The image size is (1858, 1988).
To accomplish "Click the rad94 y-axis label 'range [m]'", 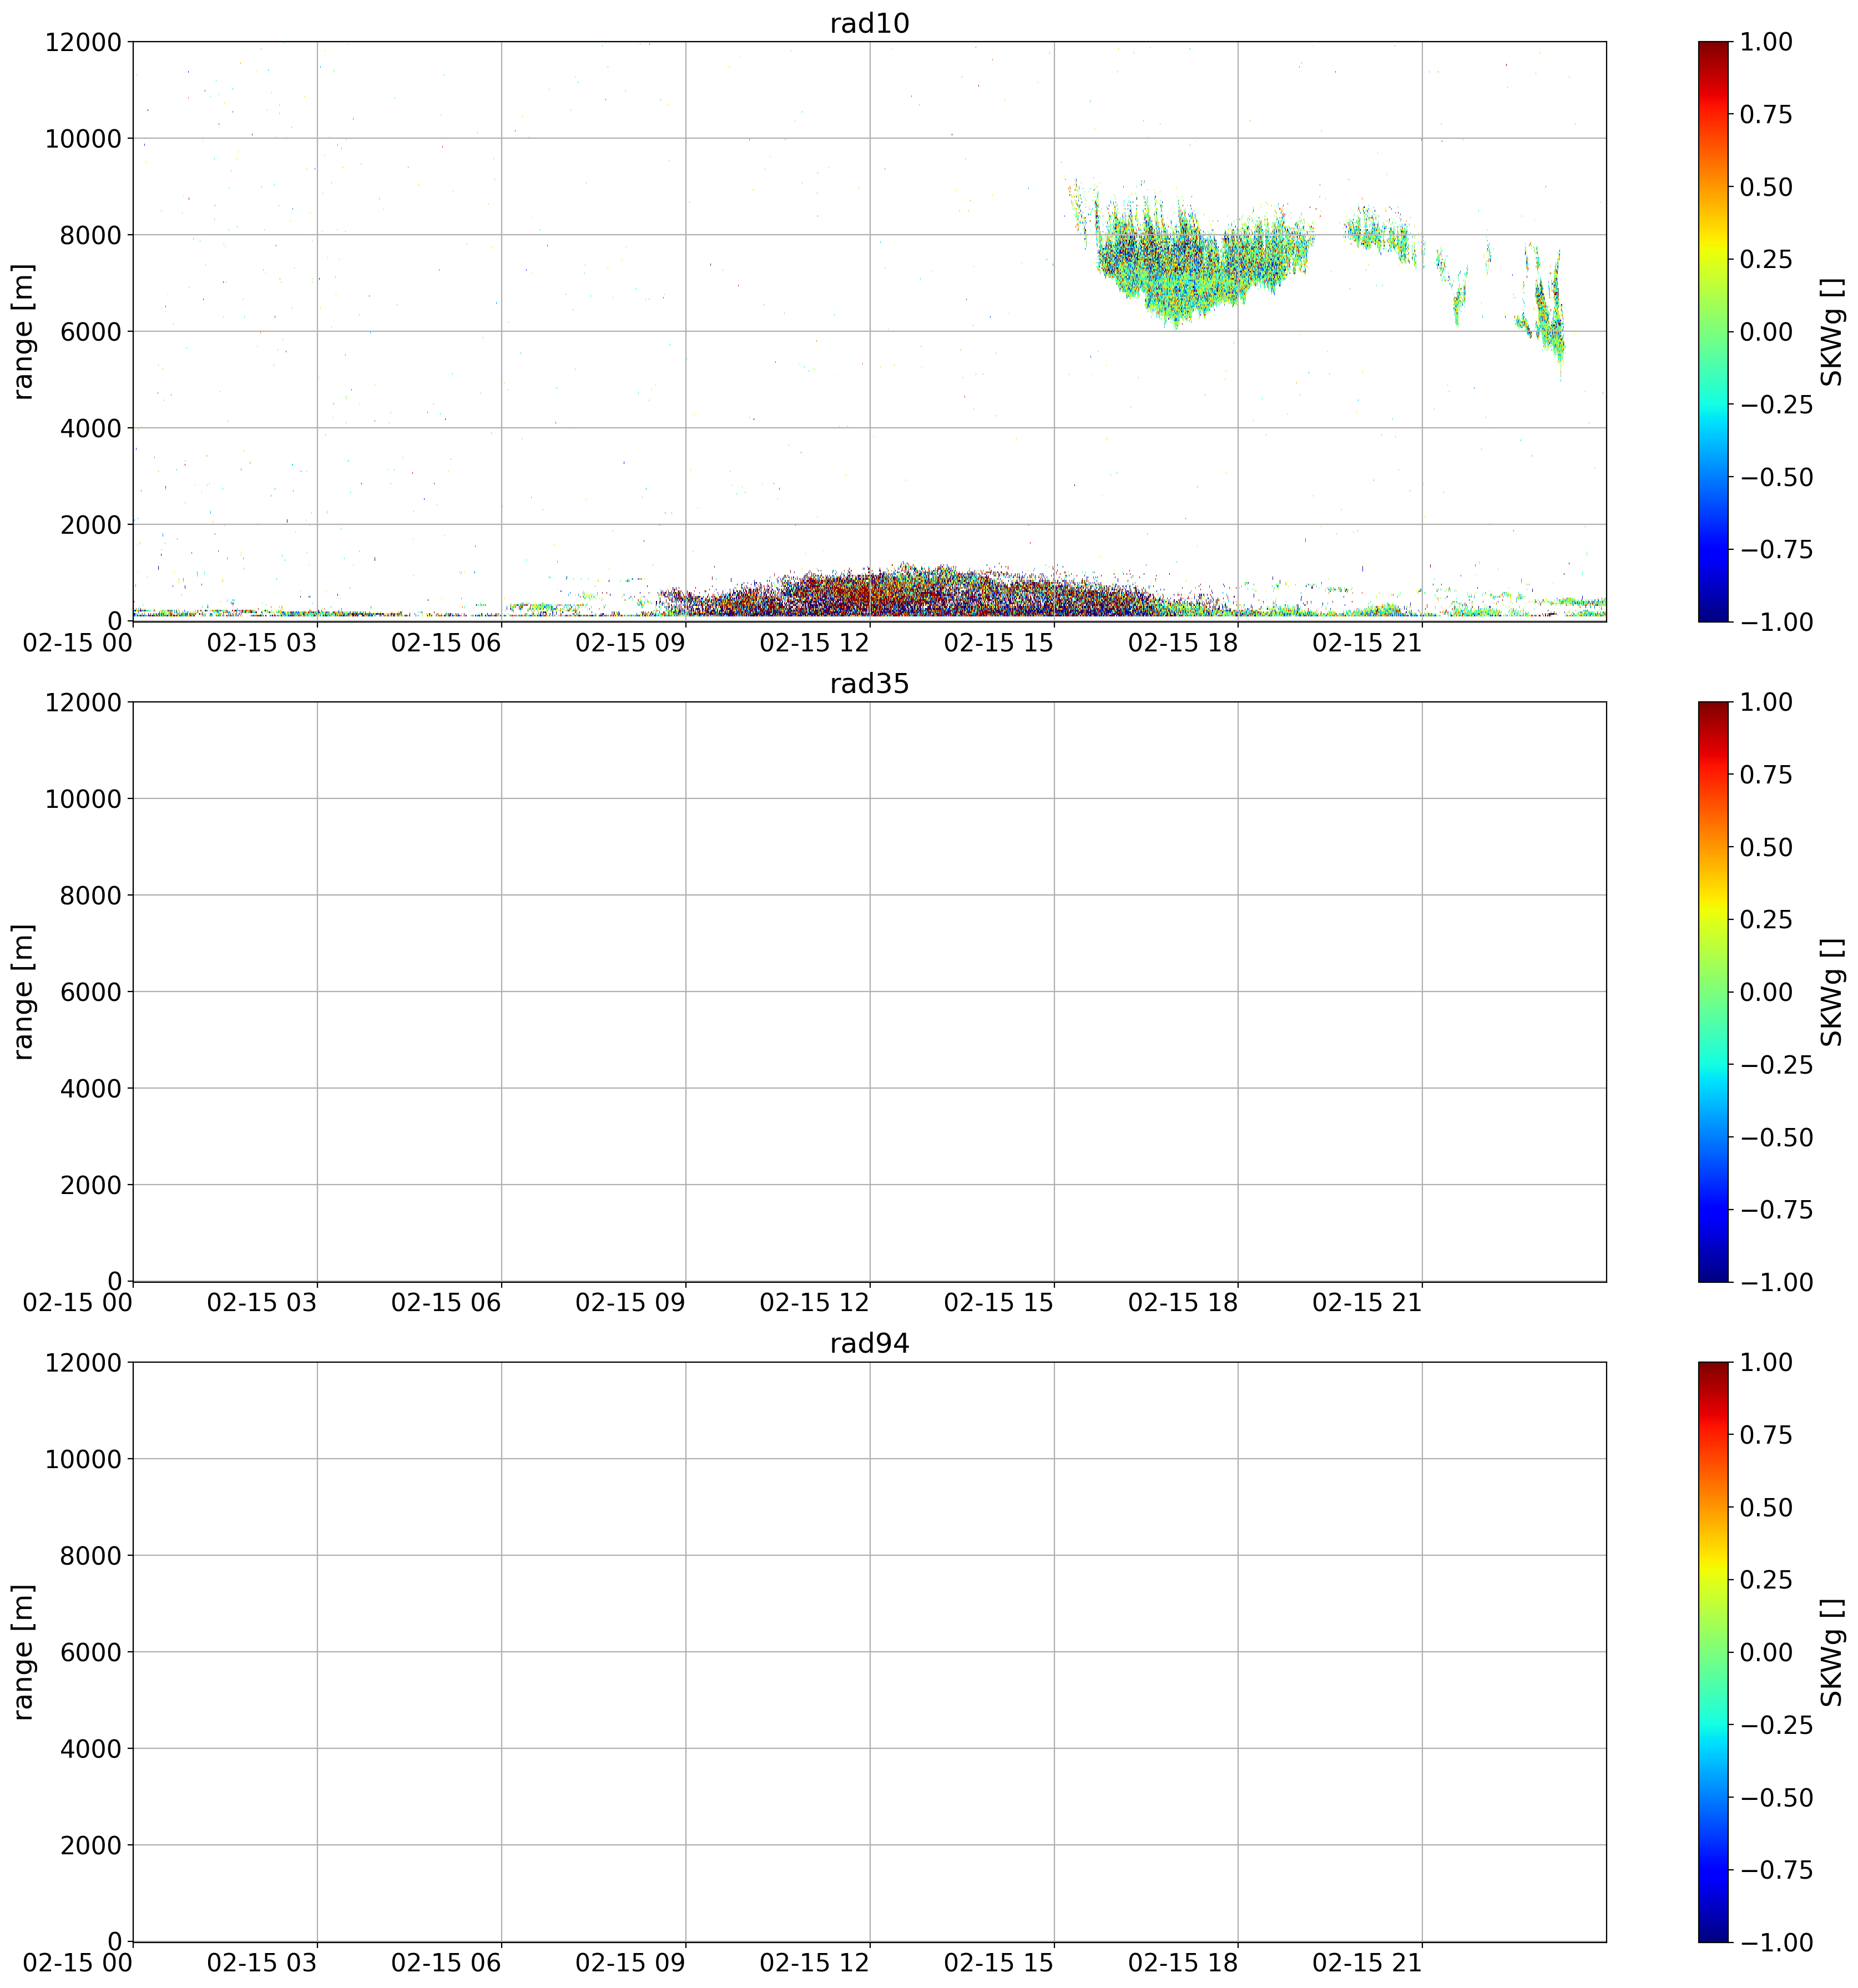I will tap(23, 1651).
